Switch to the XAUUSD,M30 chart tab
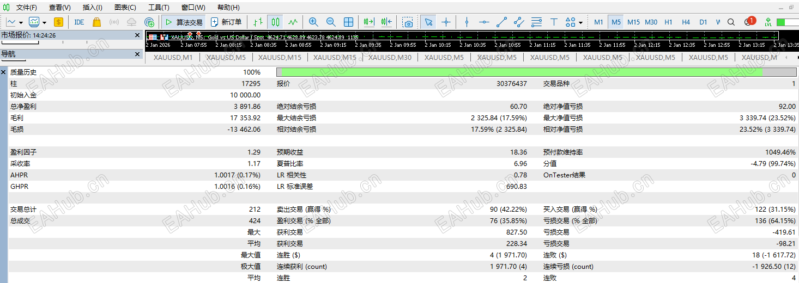The height and width of the screenshot is (283, 799). [x=390, y=57]
